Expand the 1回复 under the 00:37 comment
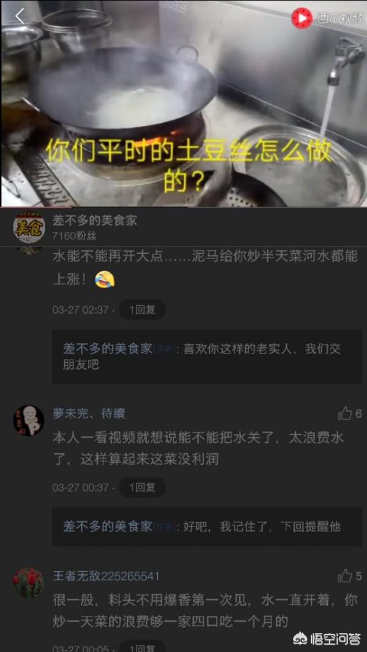367x652 pixels. coord(143,487)
